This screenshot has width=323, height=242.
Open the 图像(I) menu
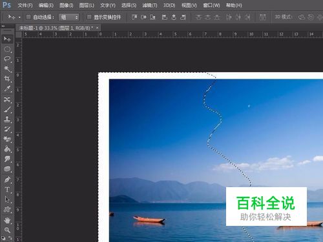click(x=67, y=5)
